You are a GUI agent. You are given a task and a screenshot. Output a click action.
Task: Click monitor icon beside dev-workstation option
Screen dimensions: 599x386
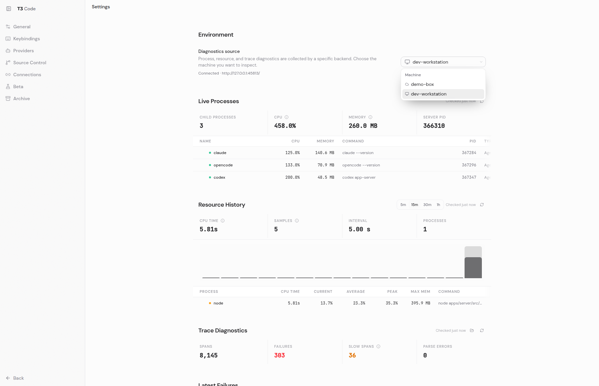[407, 94]
